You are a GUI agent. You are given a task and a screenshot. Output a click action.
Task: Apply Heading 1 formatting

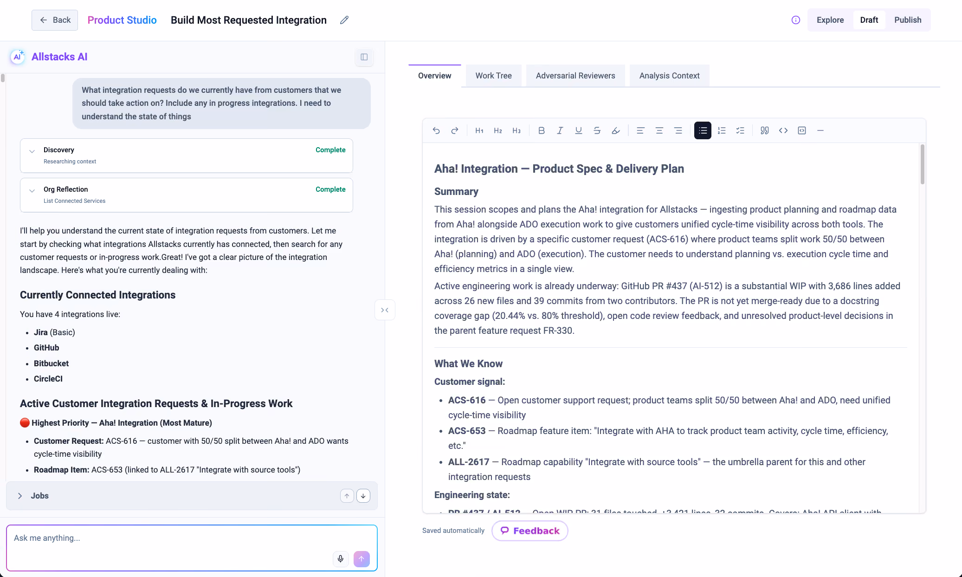(479, 130)
